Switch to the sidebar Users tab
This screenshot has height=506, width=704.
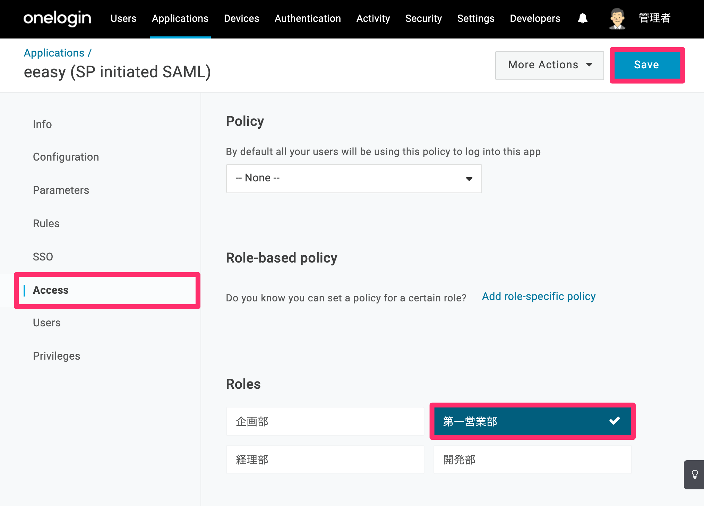coord(47,323)
